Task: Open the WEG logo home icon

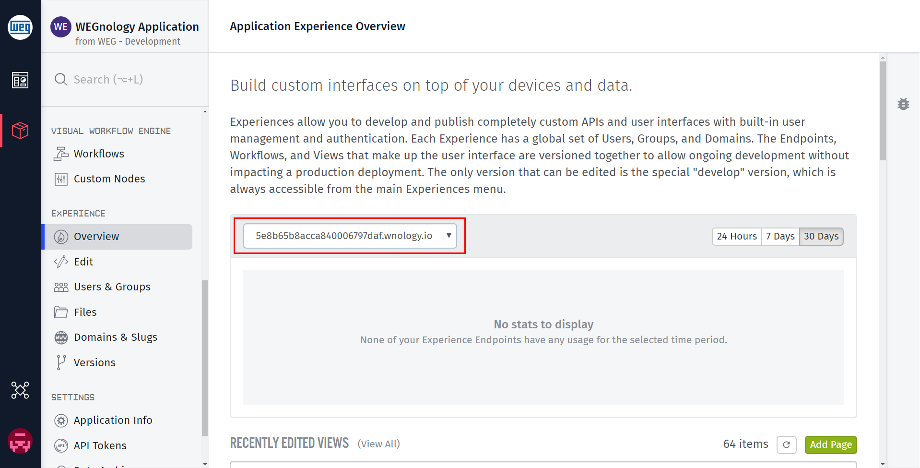Action: pyautogui.click(x=20, y=27)
